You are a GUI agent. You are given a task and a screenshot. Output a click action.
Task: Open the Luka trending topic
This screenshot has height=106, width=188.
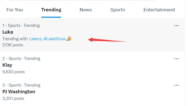[8, 32]
